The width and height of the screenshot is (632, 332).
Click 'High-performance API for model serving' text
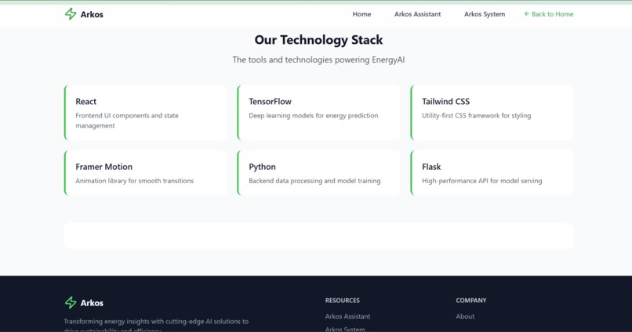coord(482,181)
